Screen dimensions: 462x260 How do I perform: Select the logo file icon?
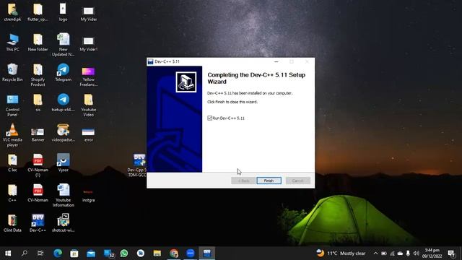point(63,12)
